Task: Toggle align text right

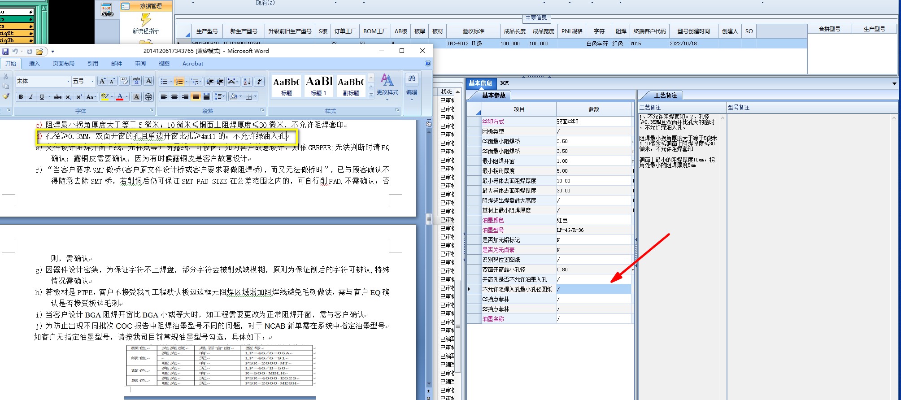Action: [x=185, y=96]
